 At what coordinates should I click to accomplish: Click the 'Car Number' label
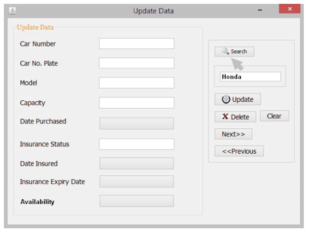[x=38, y=44]
